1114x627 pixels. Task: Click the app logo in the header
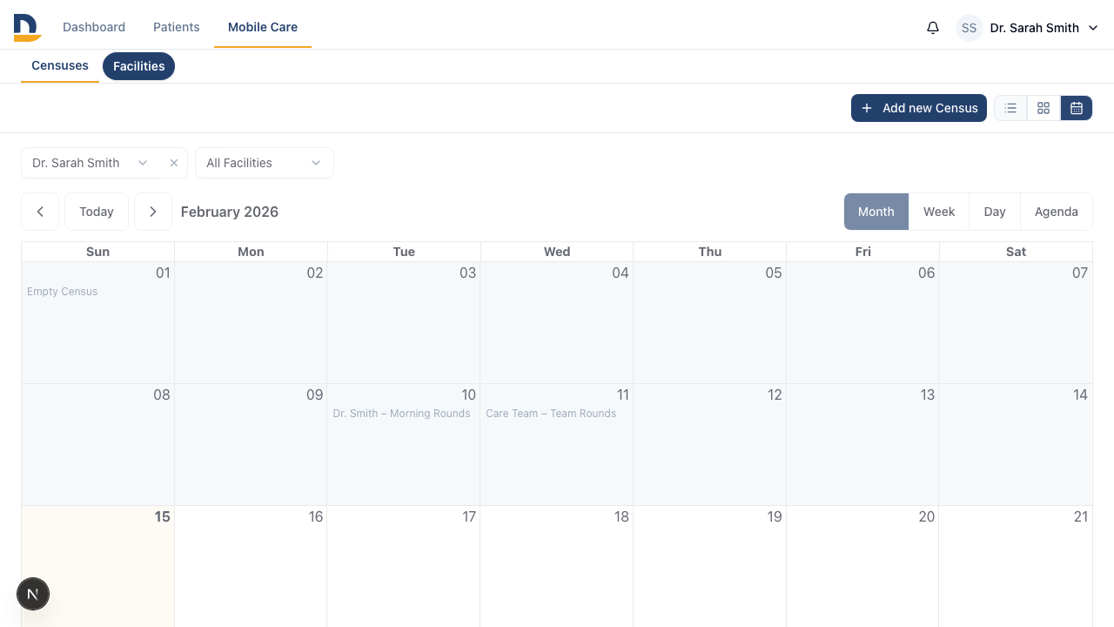27,28
